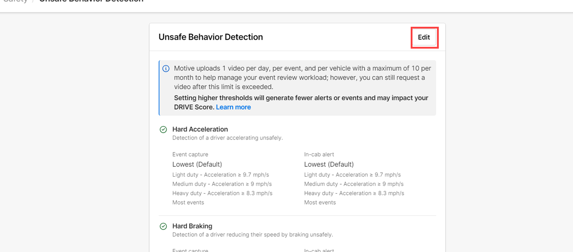Viewport: 573px width, 252px height.
Task: Click Light duty threshold under Event capture
Action: coord(220,175)
